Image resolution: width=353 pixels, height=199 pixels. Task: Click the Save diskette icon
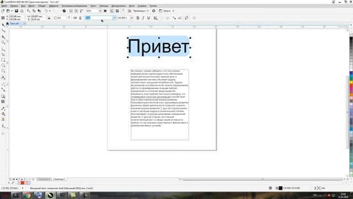17,11
